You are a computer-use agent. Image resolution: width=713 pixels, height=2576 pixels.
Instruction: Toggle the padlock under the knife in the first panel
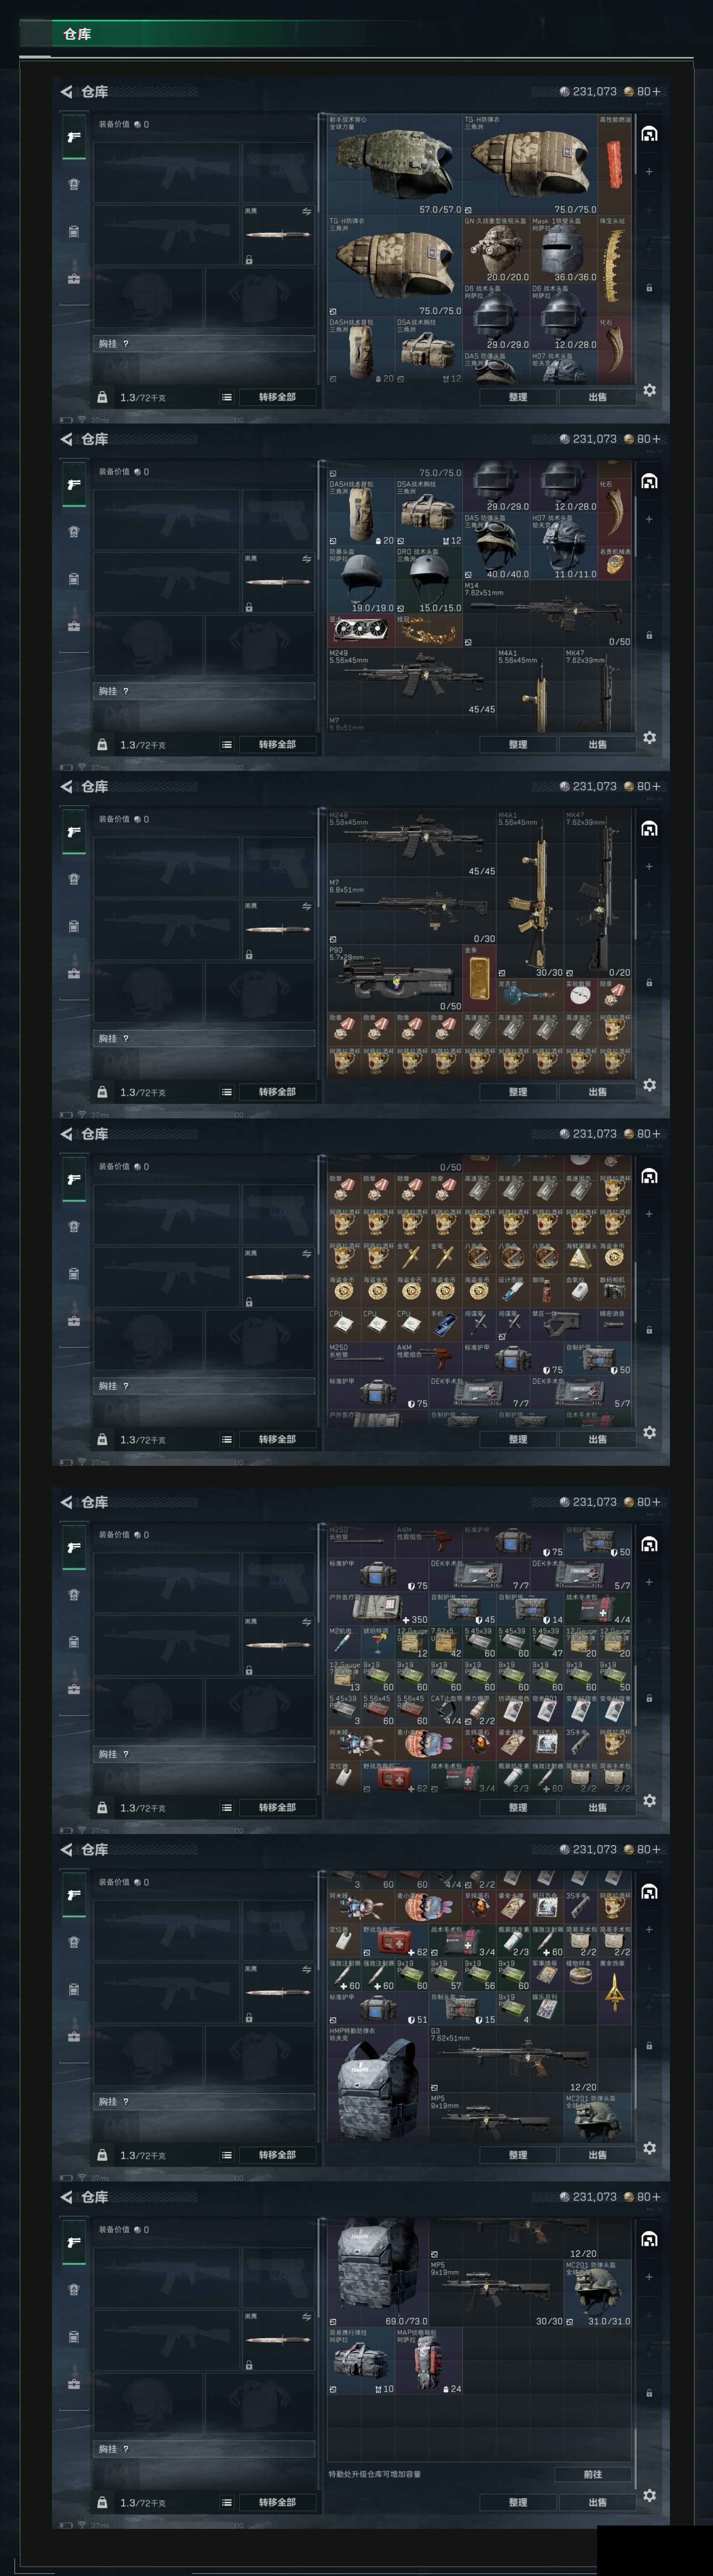pyautogui.click(x=249, y=260)
